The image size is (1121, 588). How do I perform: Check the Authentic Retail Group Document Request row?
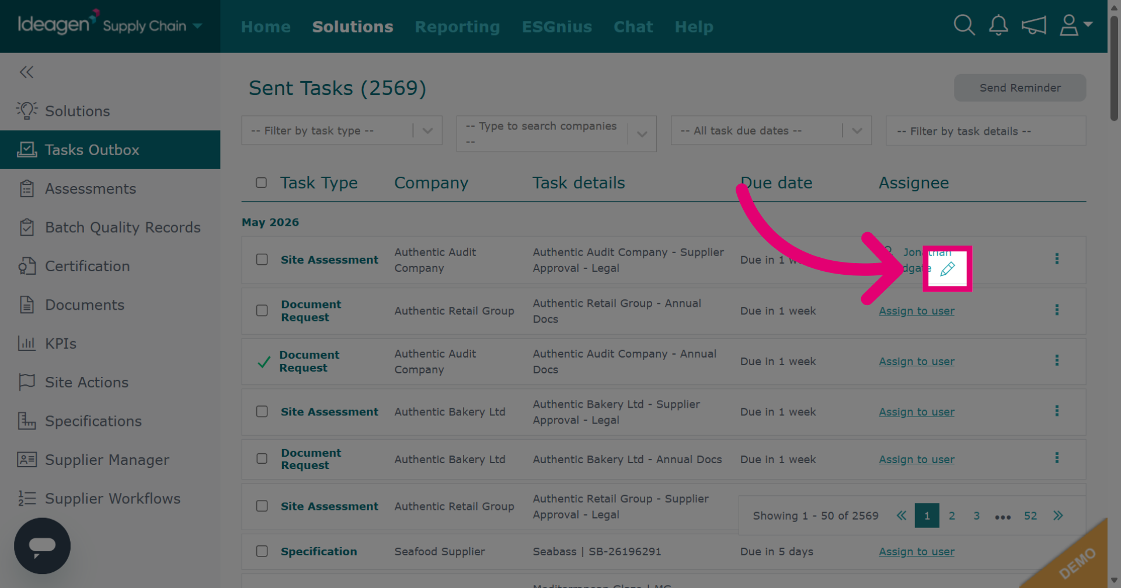coord(262,311)
